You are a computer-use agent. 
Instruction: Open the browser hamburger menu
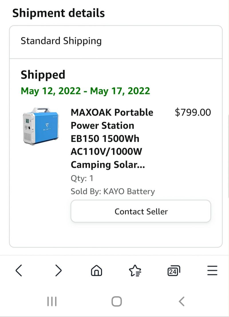212,271
